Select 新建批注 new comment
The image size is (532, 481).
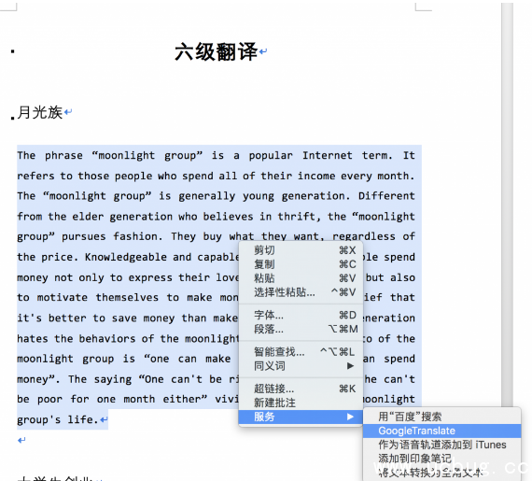[301, 403]
